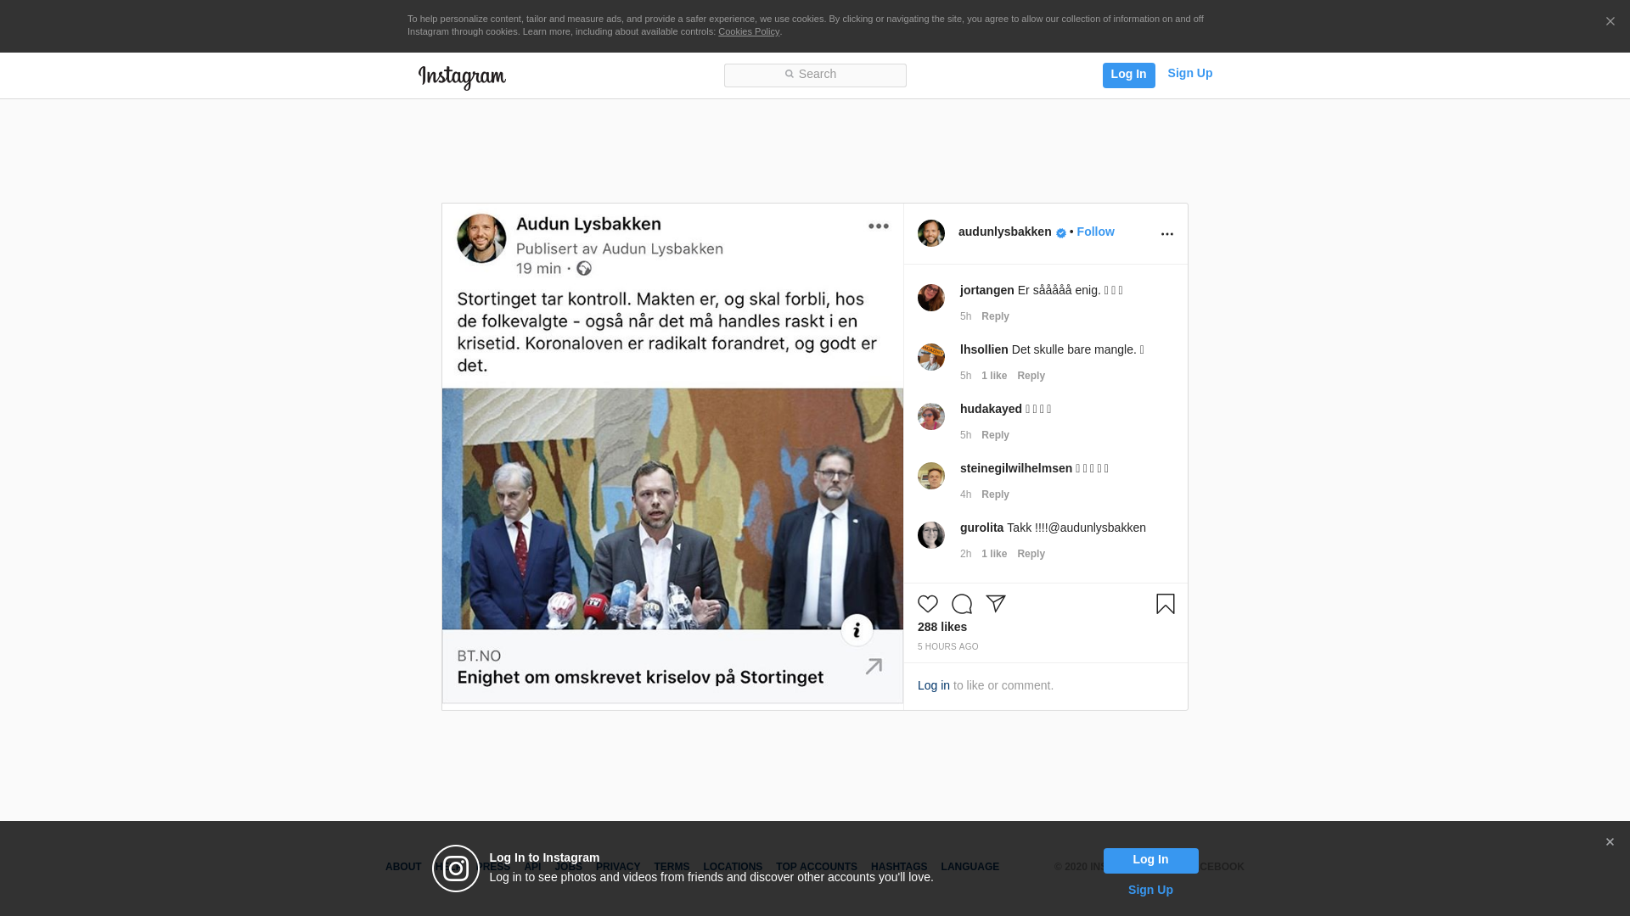Open post options three-dot menu
Image resolution: width=1630 pixels, height=916 pixels.
1166,234
